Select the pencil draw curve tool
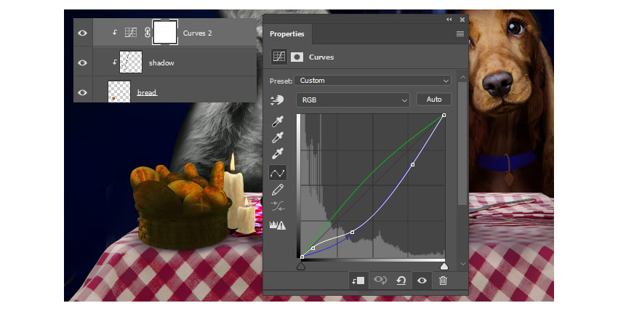 (x=278, y=190)
